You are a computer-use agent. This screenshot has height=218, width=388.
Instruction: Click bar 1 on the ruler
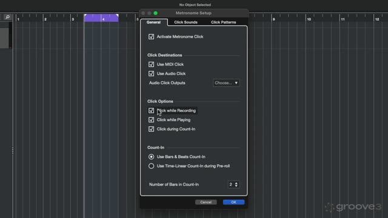click(18, 19)
